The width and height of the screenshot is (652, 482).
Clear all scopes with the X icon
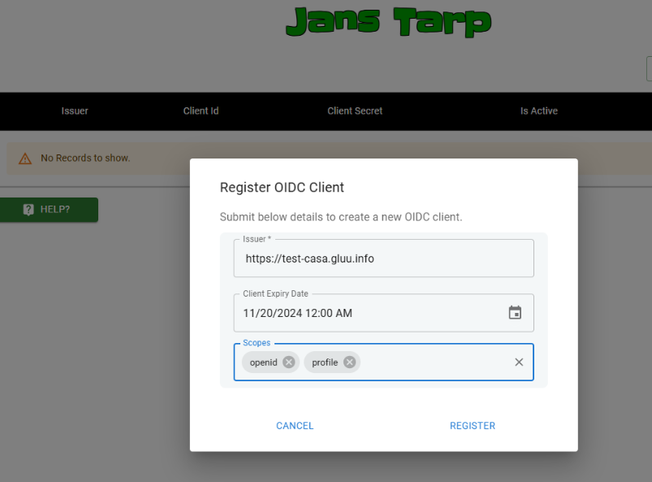coord(519,363)
